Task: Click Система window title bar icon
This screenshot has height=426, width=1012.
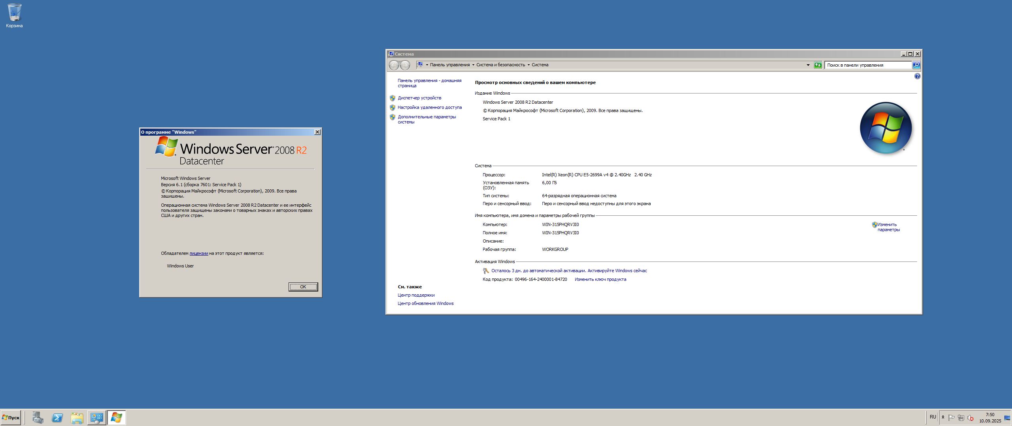Action: coord(391,54)
